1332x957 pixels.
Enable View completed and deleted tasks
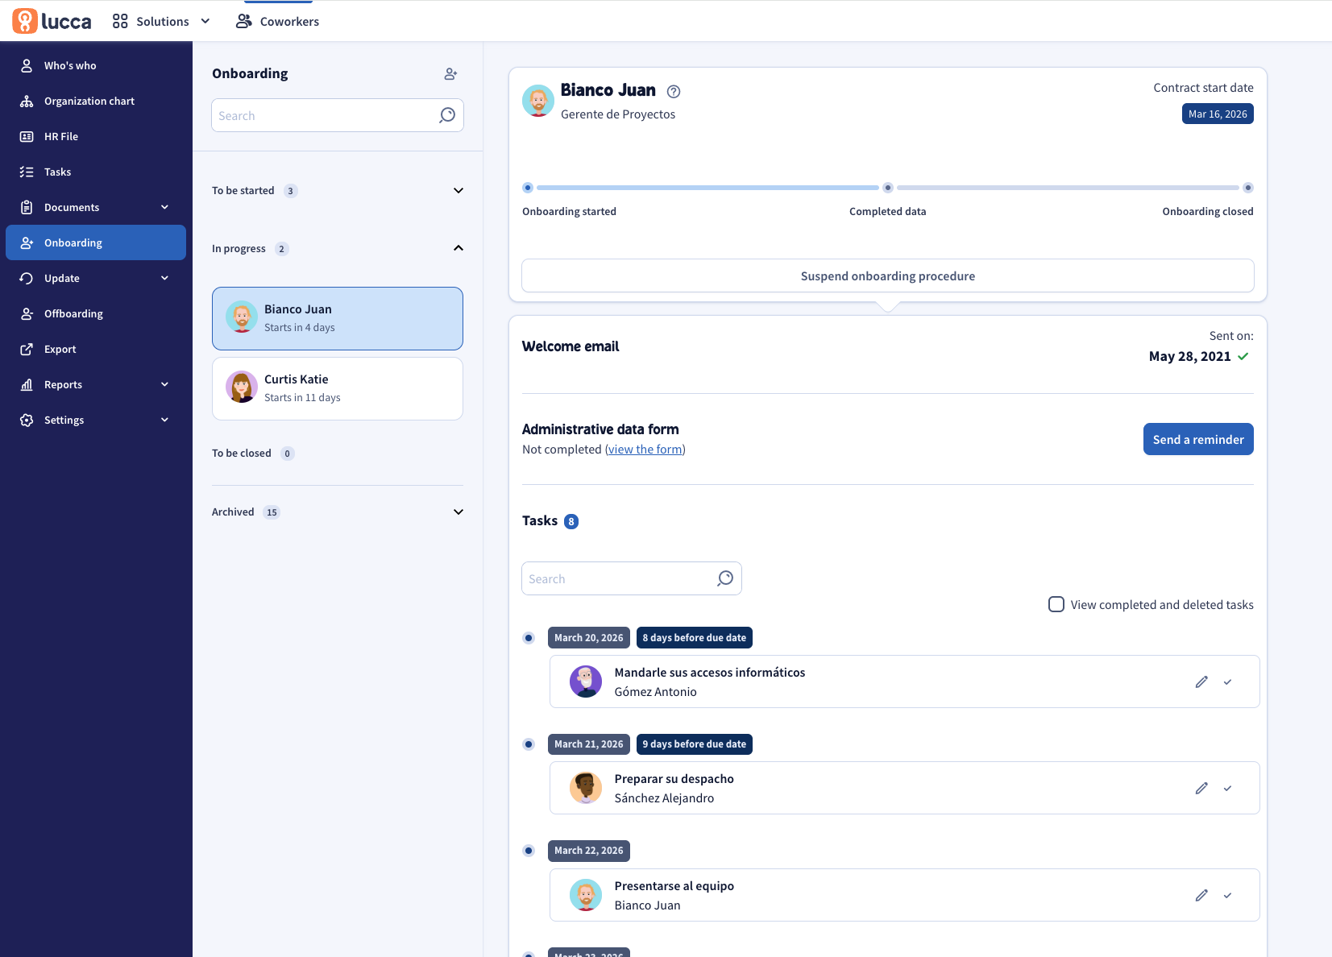point(1056,604)
